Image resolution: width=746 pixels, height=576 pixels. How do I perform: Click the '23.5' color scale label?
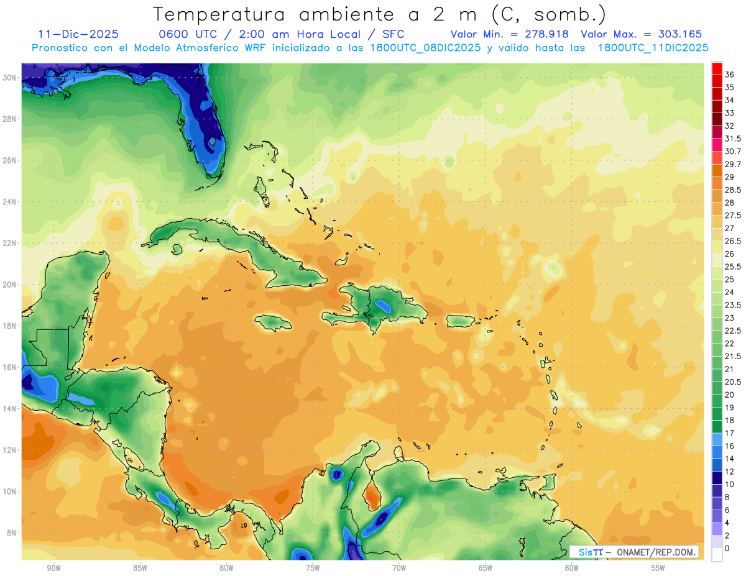733,305
